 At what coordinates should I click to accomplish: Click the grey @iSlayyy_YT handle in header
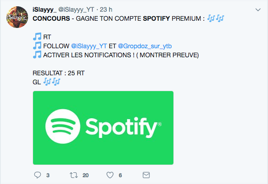(76, 10)
